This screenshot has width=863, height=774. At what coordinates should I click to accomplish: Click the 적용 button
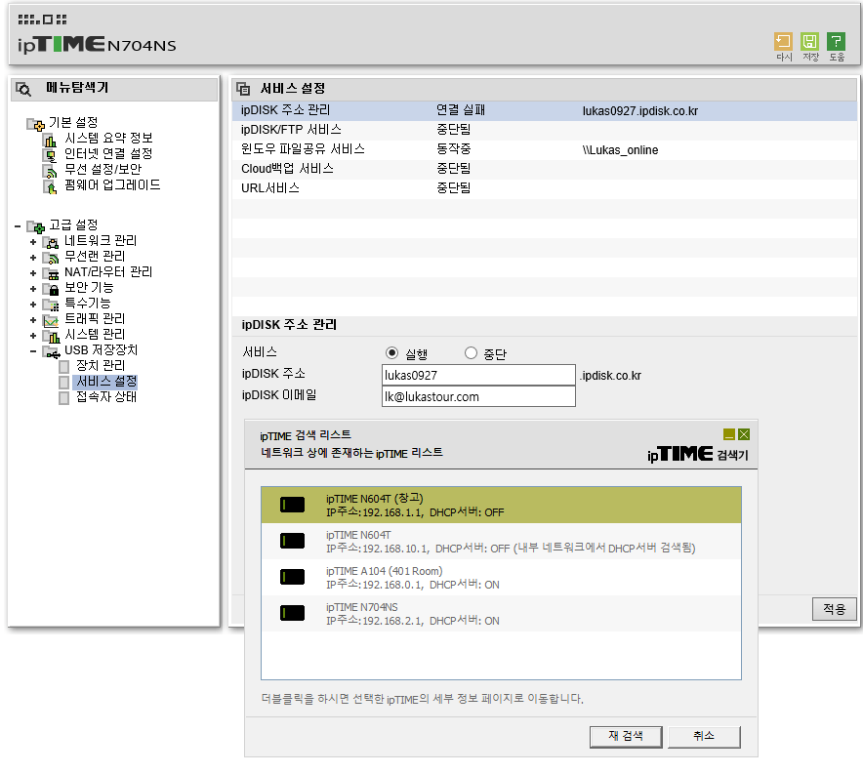(834, 609)
